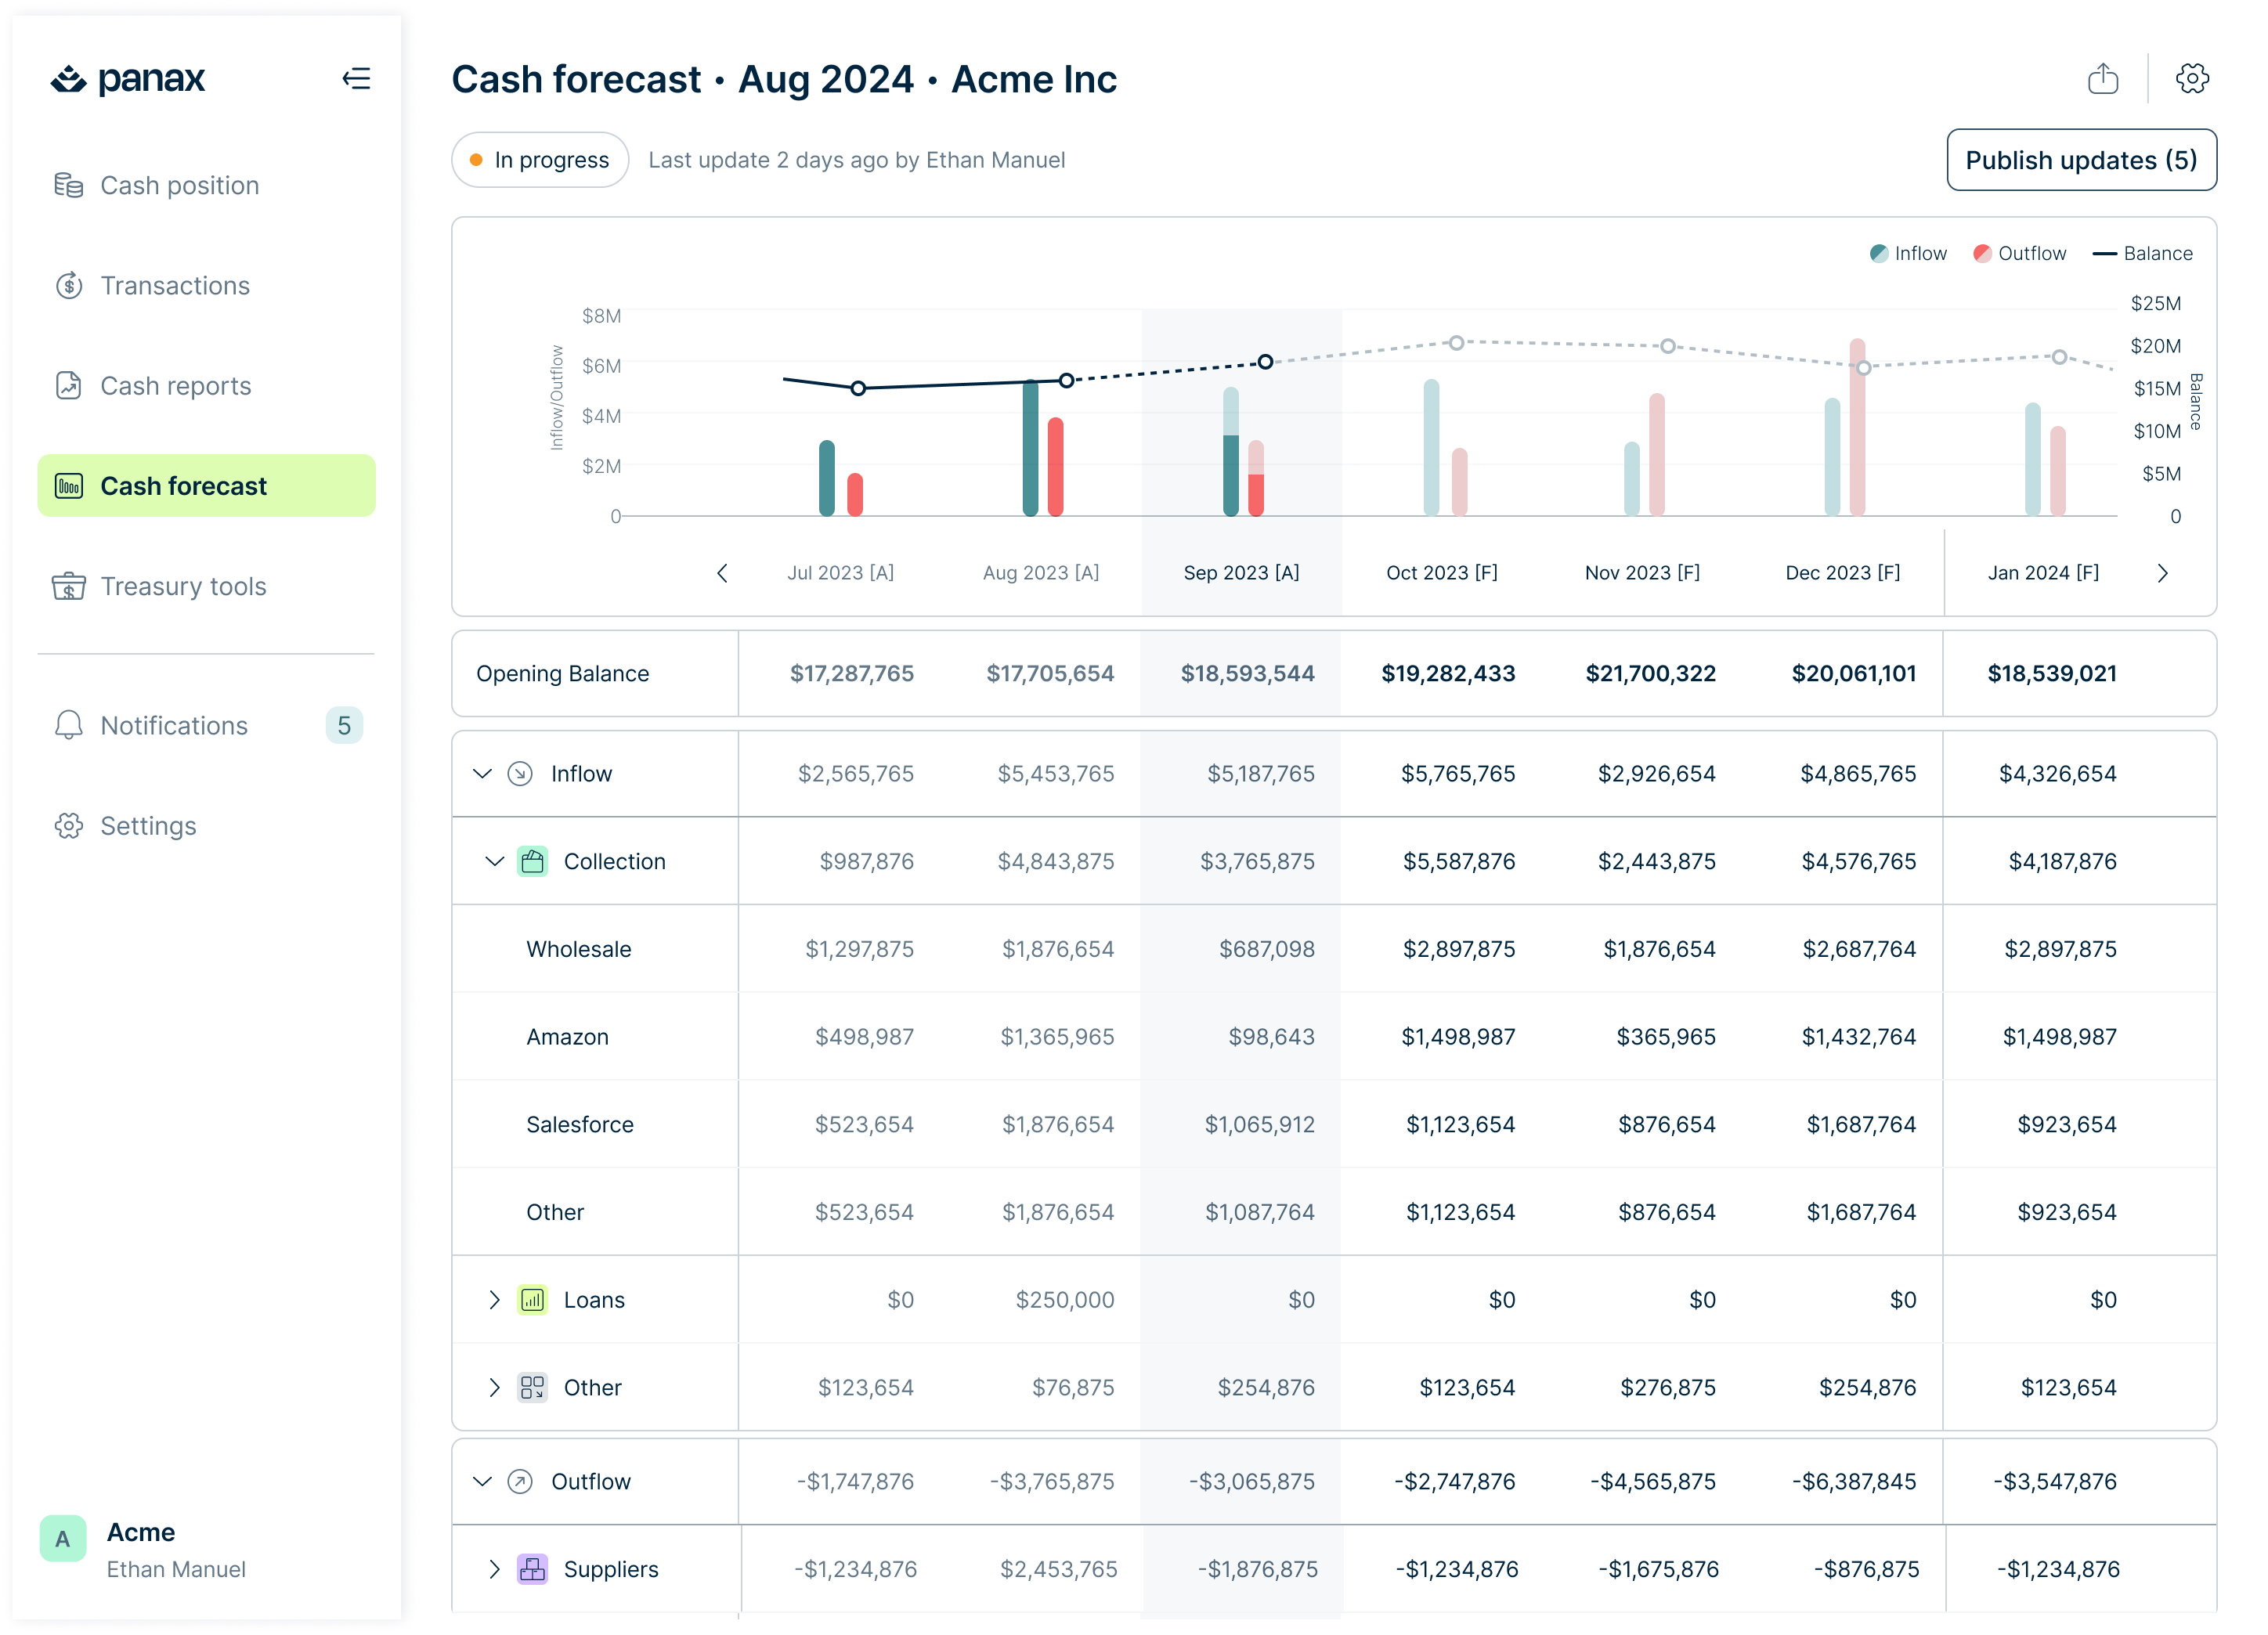The height and width of the screenshot is (1635, 2268).
Task: Click the share/export icon near the title
Action: pos(2103,78)
